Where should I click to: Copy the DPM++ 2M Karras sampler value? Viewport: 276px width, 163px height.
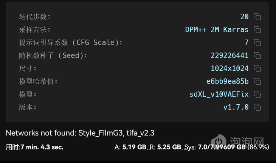coord(257,30)
